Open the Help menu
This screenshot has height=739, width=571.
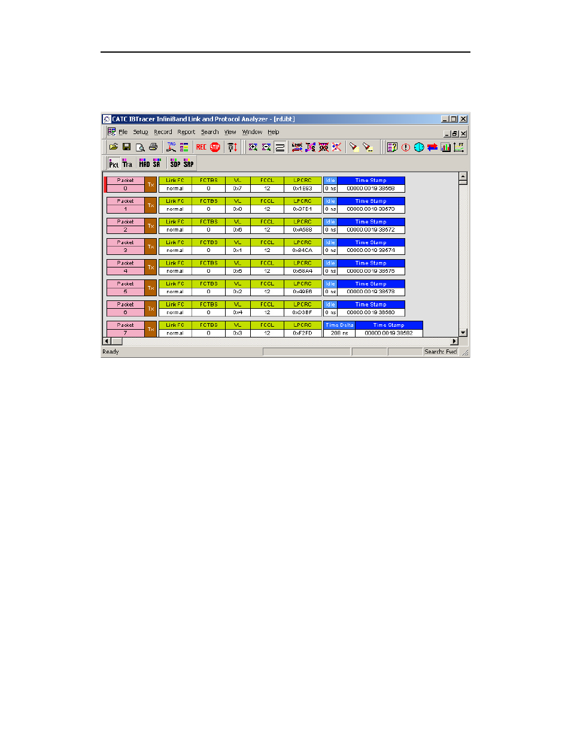(274, 132)
